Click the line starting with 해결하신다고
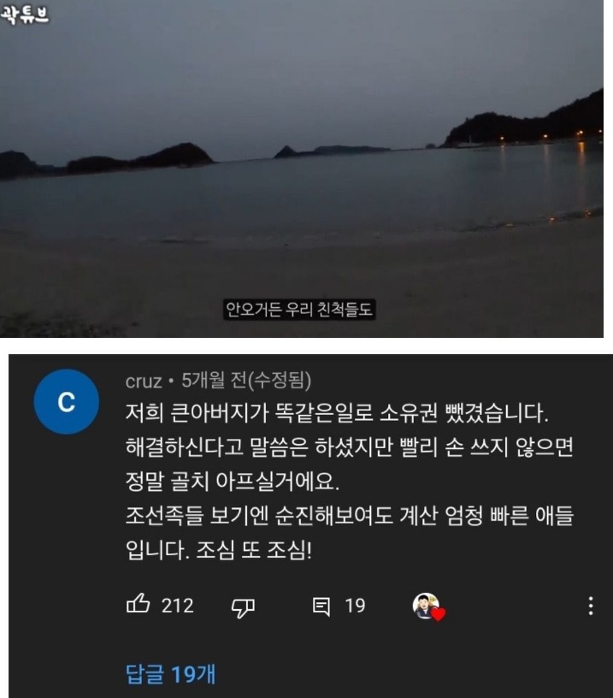Viewport: 613px width, 698px height. pos(349,447)
